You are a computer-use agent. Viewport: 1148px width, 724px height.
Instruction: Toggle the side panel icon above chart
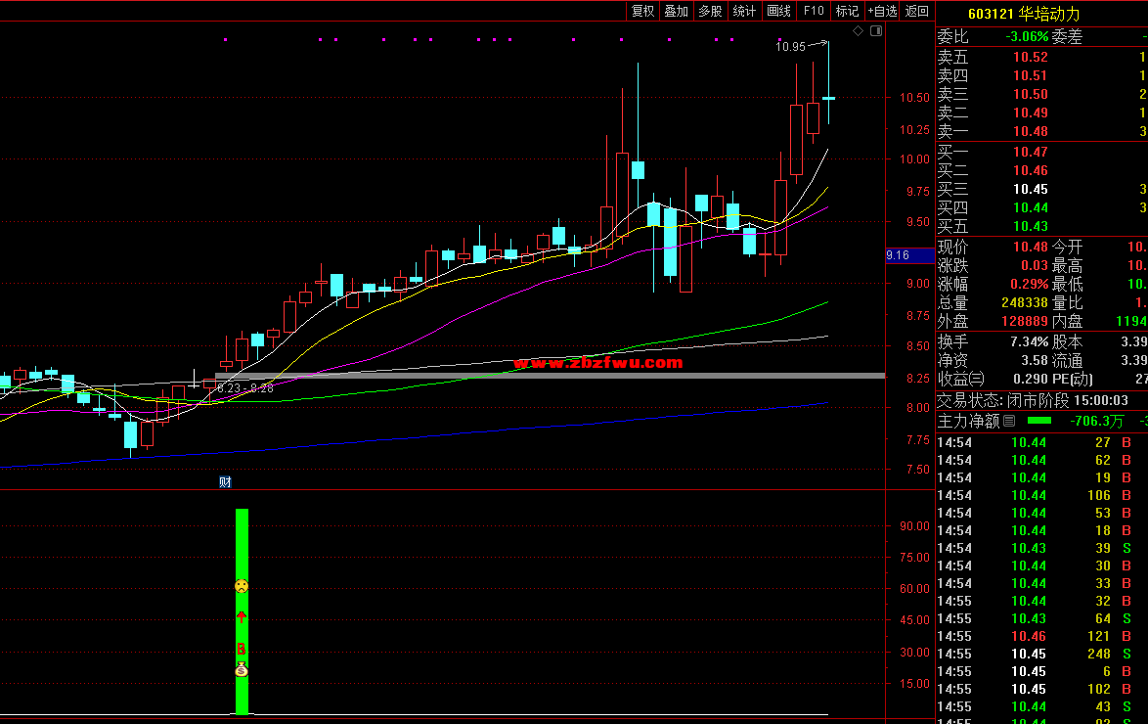click(875, 30)
